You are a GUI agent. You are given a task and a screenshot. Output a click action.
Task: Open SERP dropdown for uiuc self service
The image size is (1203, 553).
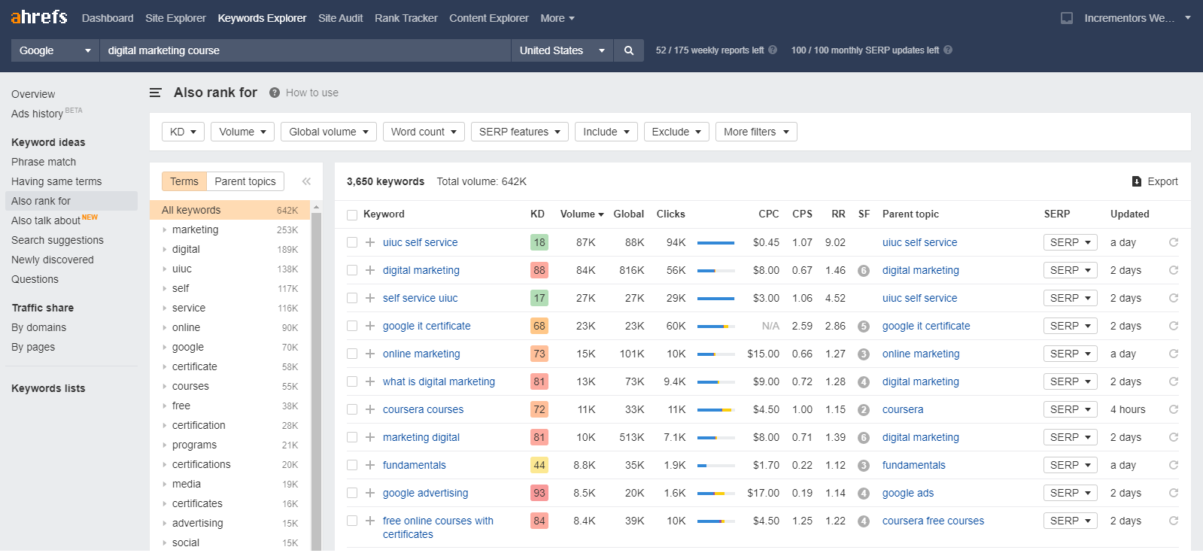(1070, 242)
